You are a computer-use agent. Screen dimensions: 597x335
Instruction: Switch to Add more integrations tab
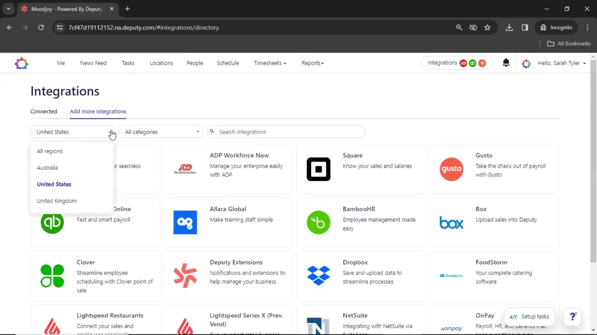pos(98,111)
